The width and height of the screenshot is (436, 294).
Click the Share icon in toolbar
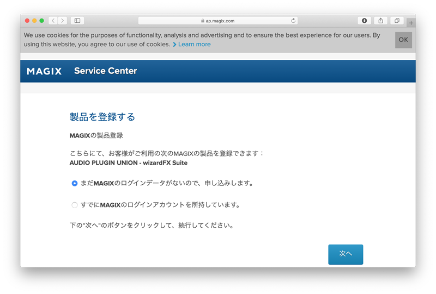[x=380, y=21]
